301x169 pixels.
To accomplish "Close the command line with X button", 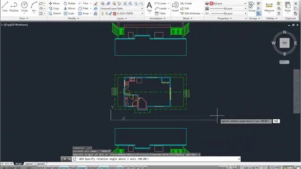I will (x=64, y=159).
